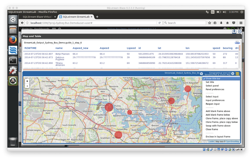Image resolution: width=252 pixels, height=160 pixels.
Task: Click the dashboard export download icon
Action: 234,31
